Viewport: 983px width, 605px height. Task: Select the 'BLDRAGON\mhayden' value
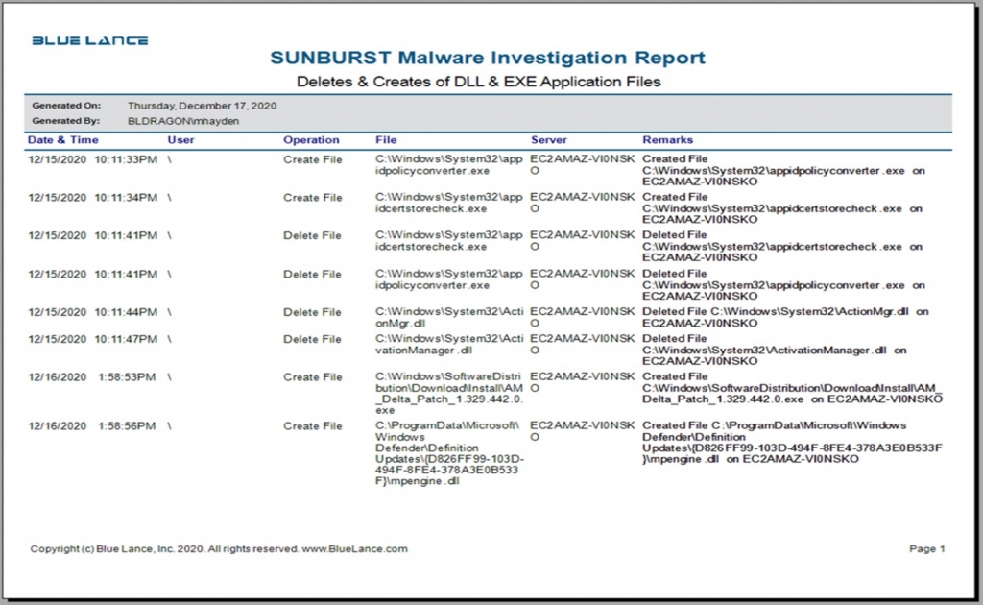[x=183, y=121]
